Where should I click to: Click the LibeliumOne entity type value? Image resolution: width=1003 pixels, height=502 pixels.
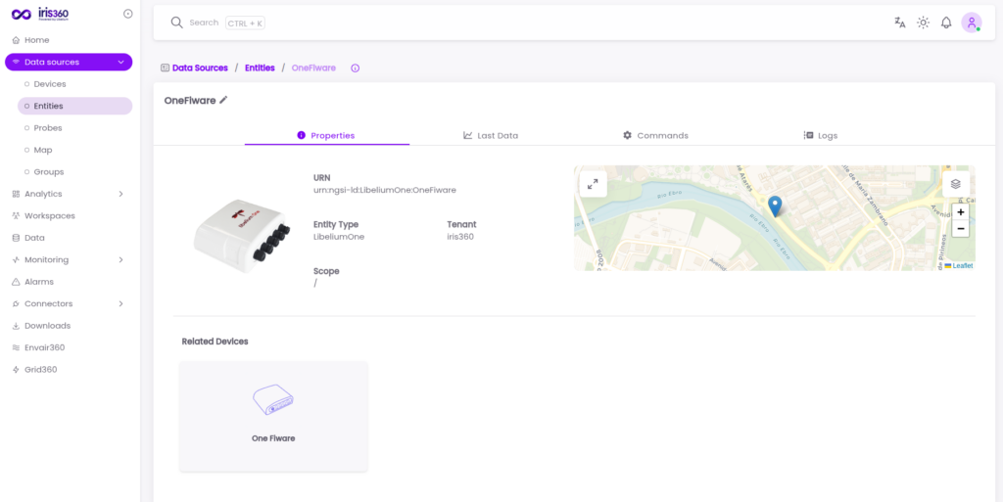point(339,236)
